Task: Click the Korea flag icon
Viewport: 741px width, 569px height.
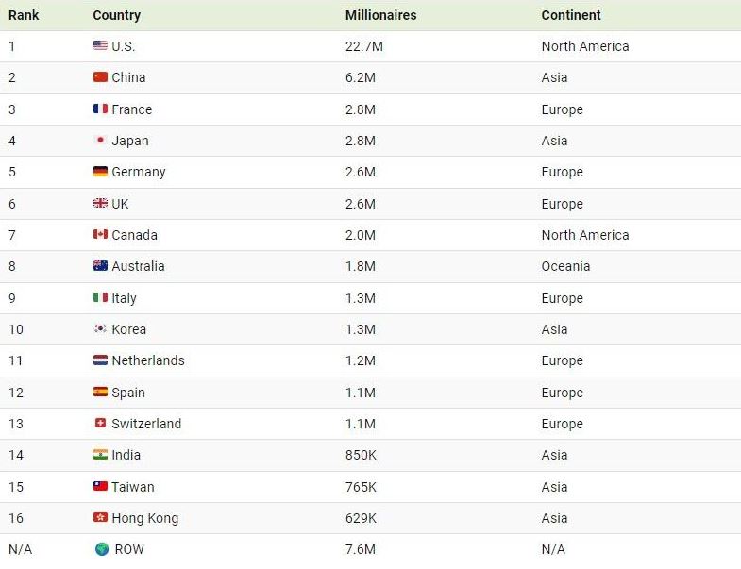Action: point(100,328)
